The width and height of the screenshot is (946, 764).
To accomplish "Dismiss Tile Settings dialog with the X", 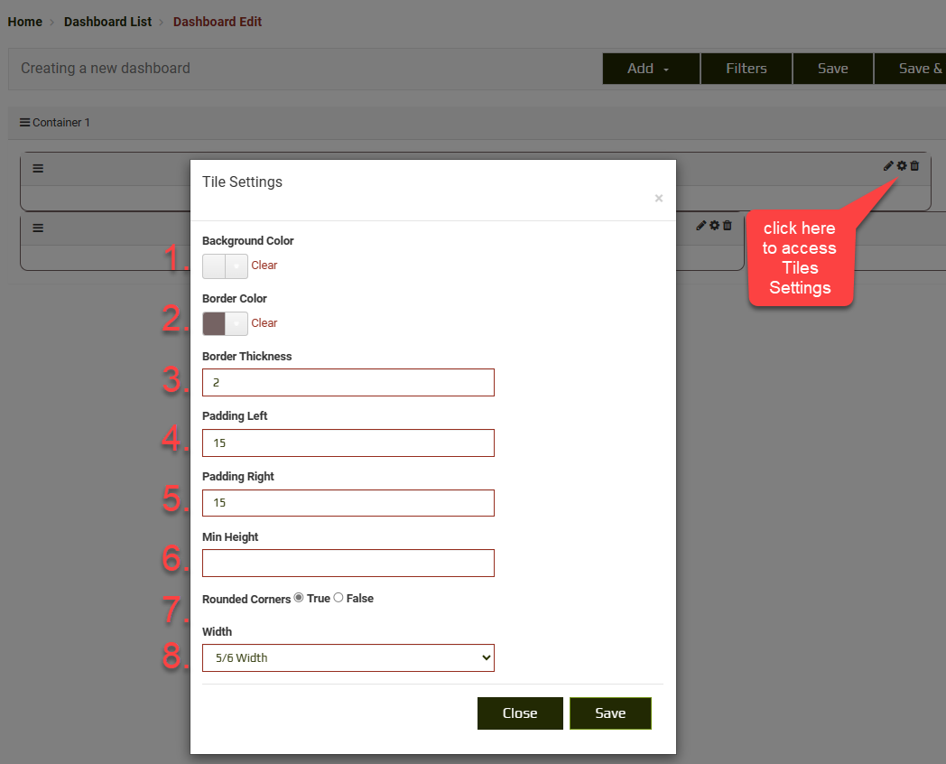I will tap(658, 199).
